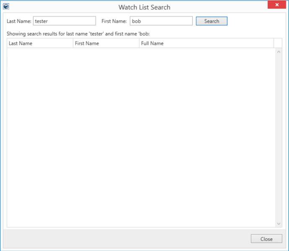The width and height of the screenshot is (289, 251).
Task: Click the 'Last Name:' label
Action: 19,21
